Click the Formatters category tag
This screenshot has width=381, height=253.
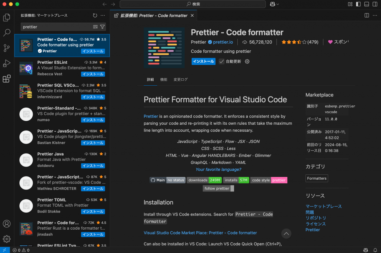click(x=317, y=178)
